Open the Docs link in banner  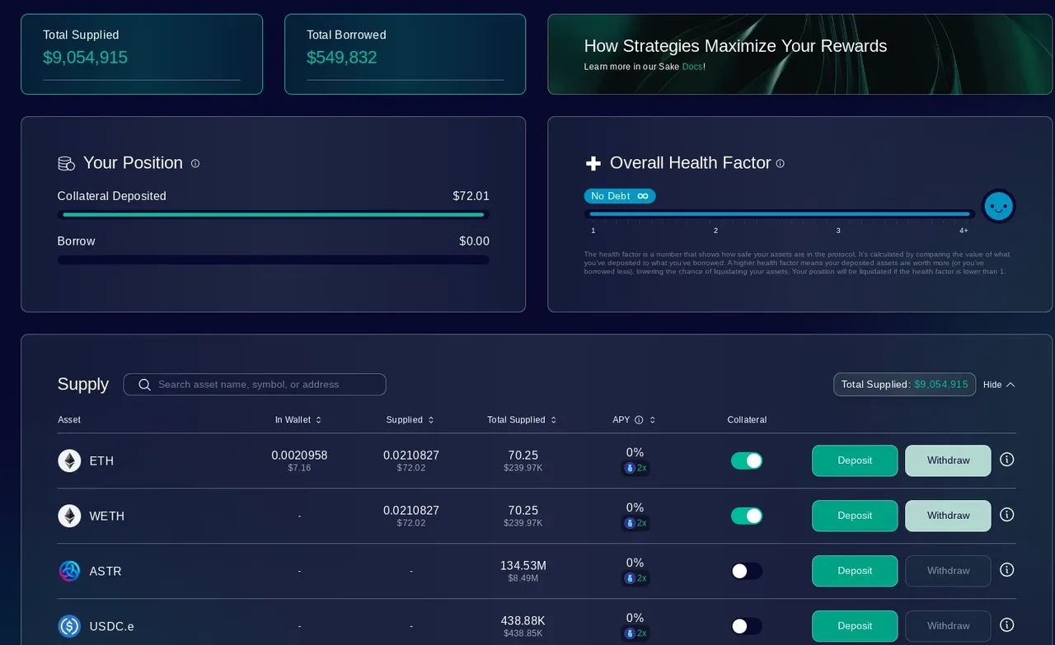tap(692, 67)
